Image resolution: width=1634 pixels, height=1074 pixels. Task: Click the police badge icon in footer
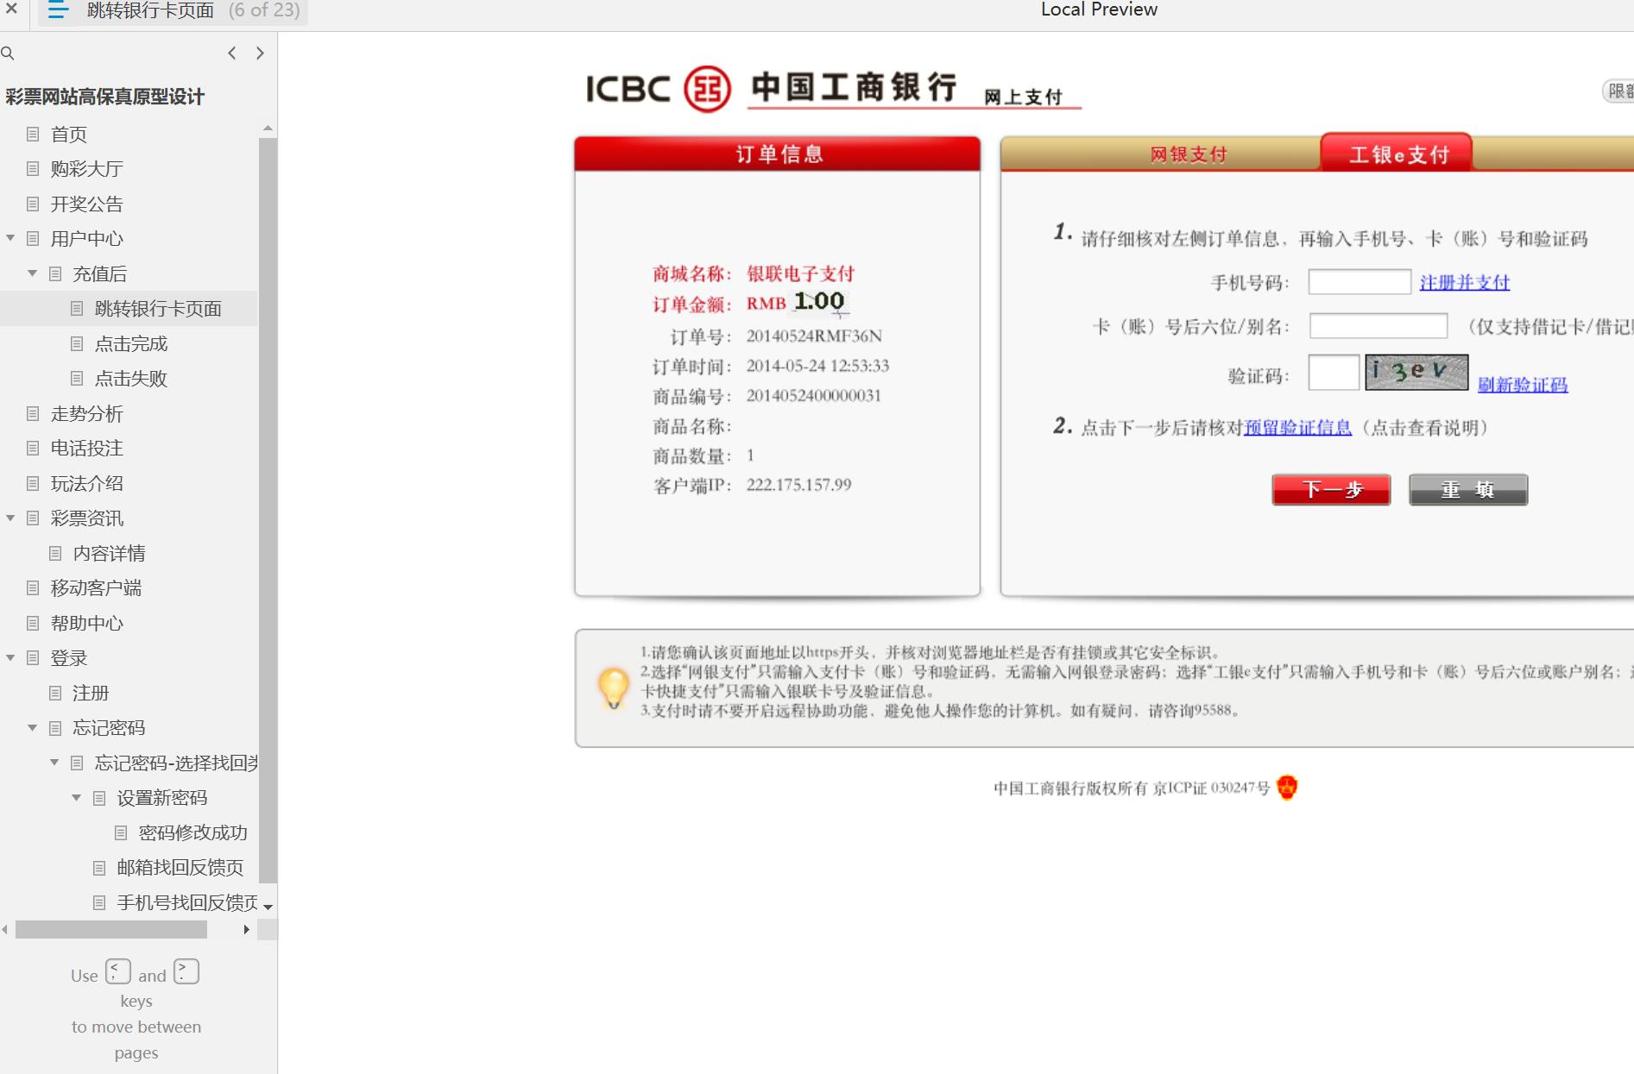click(x=1287, y=787)
